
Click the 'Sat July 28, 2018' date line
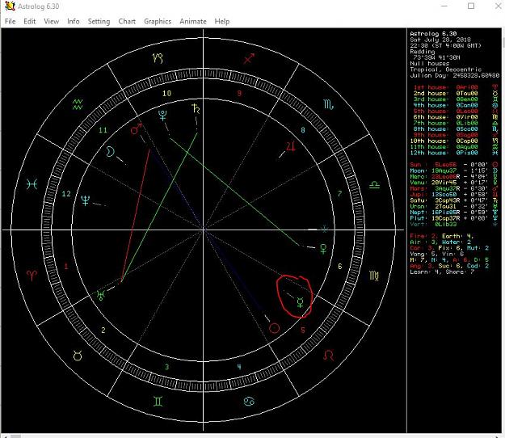tap(440, 40)
